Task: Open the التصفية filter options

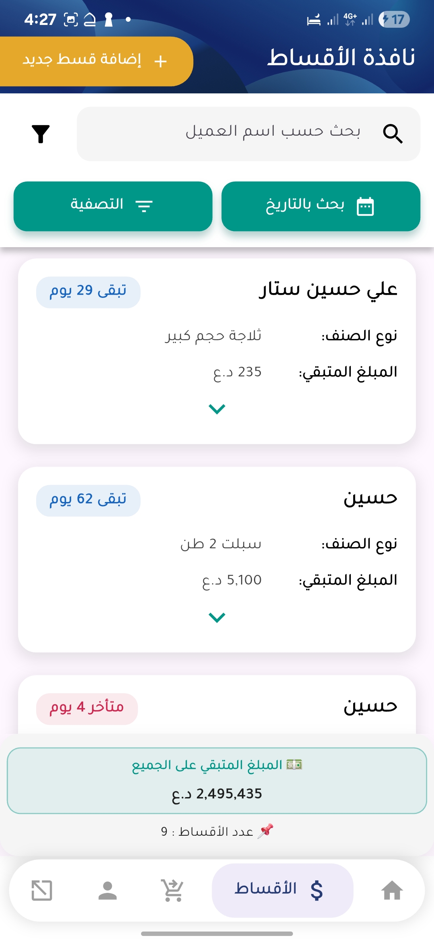Action: point(113,206)
